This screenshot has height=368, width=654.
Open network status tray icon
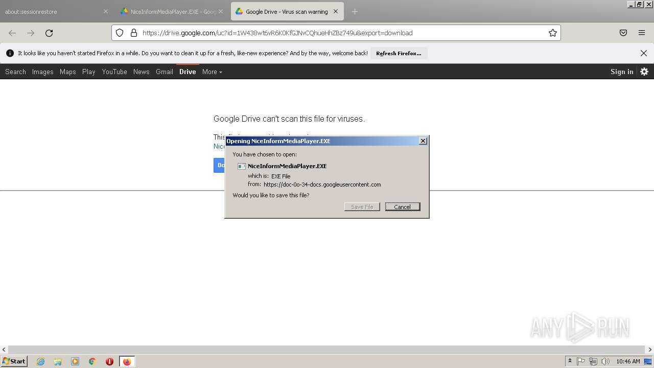pos(593,361)
